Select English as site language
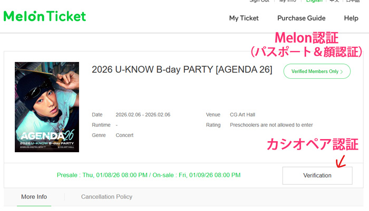The height and width of the screenshot is (211, 369). pyautogui.click(x=316, y=1)
